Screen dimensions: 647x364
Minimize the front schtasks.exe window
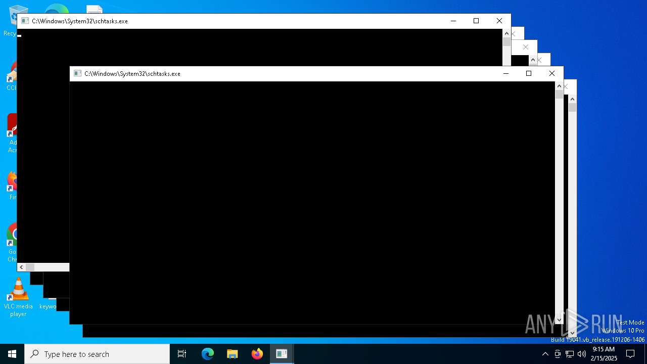coord(505,73)
